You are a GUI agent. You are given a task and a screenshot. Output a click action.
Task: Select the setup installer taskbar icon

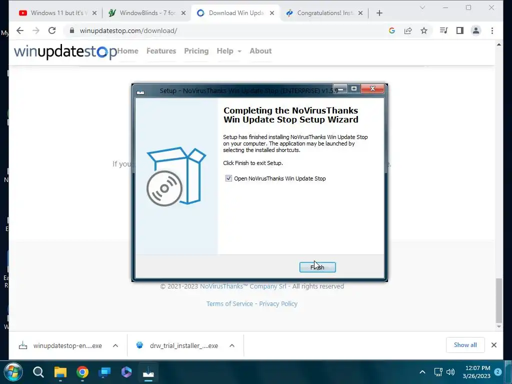click(x=148, y=372)
